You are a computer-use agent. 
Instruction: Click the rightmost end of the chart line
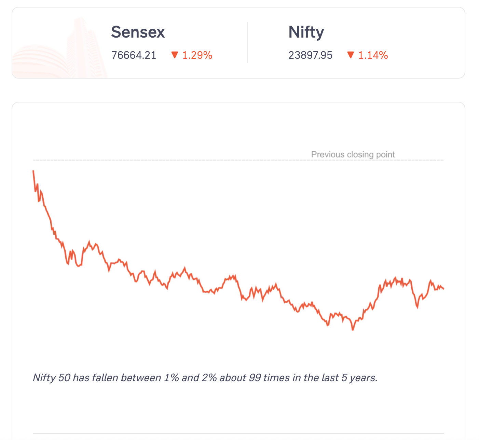pos(443,289)
